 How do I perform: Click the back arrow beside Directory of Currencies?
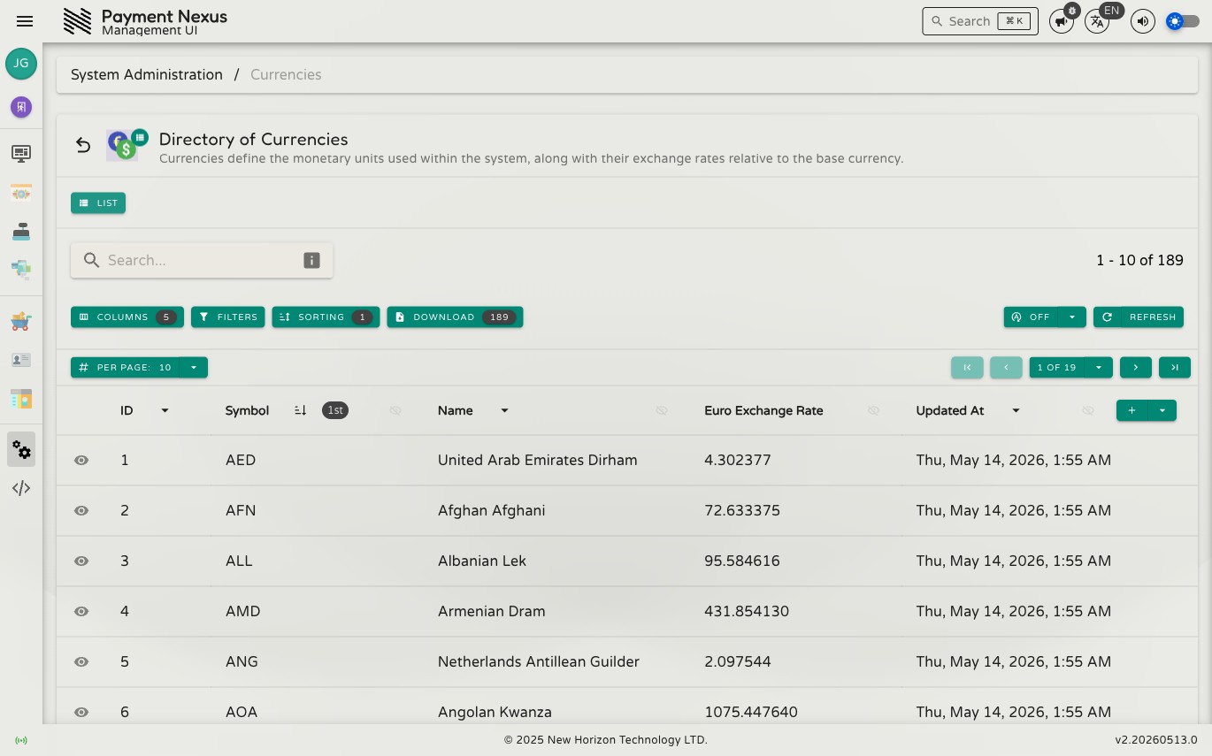coord(83,145)
